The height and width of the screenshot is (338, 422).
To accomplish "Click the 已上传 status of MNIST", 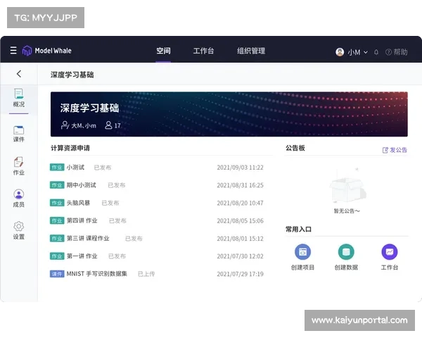I will click(x=146, y=274).
